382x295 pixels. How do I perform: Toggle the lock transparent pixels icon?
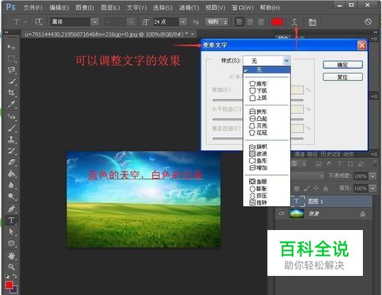coord(296,189)
